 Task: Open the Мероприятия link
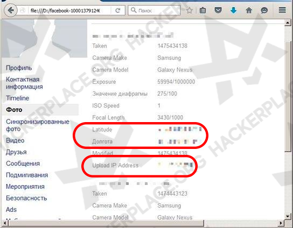(25, 187)
